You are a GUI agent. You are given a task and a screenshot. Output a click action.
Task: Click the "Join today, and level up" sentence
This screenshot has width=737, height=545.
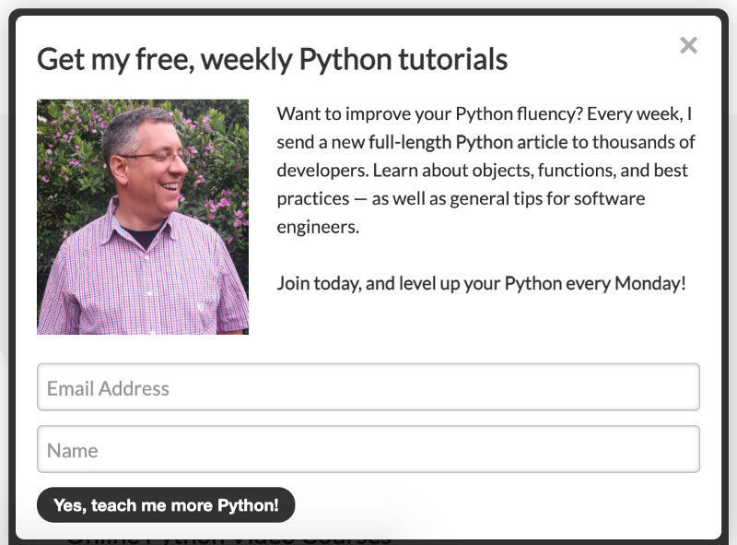(x=481, y=283)
